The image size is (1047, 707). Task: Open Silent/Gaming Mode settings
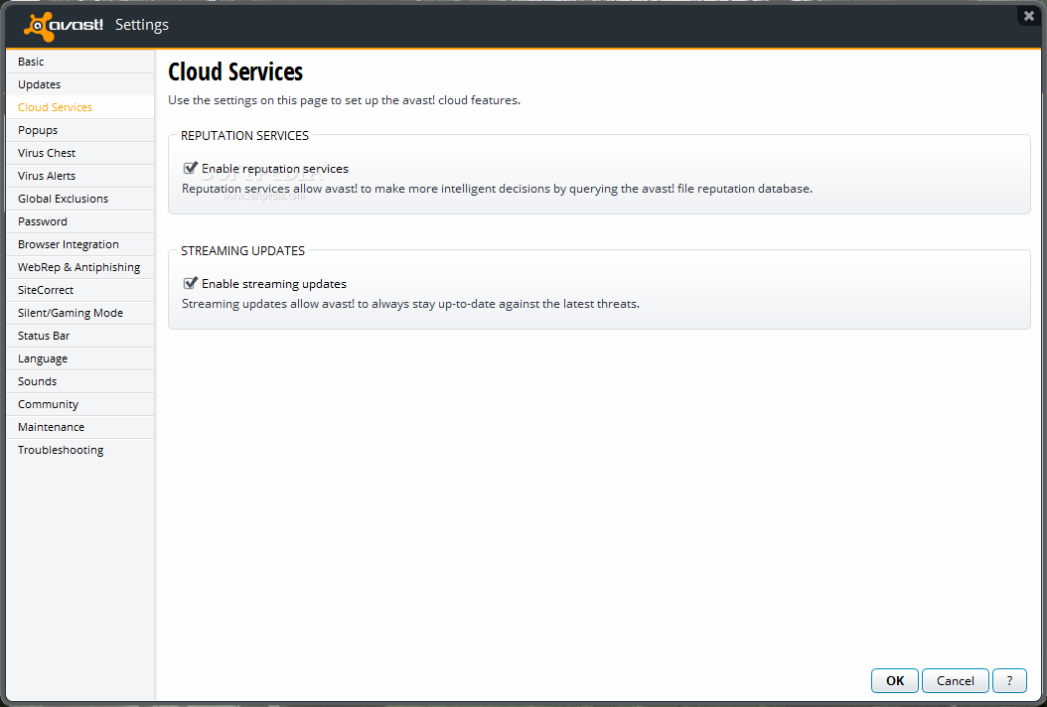[80, 313]
